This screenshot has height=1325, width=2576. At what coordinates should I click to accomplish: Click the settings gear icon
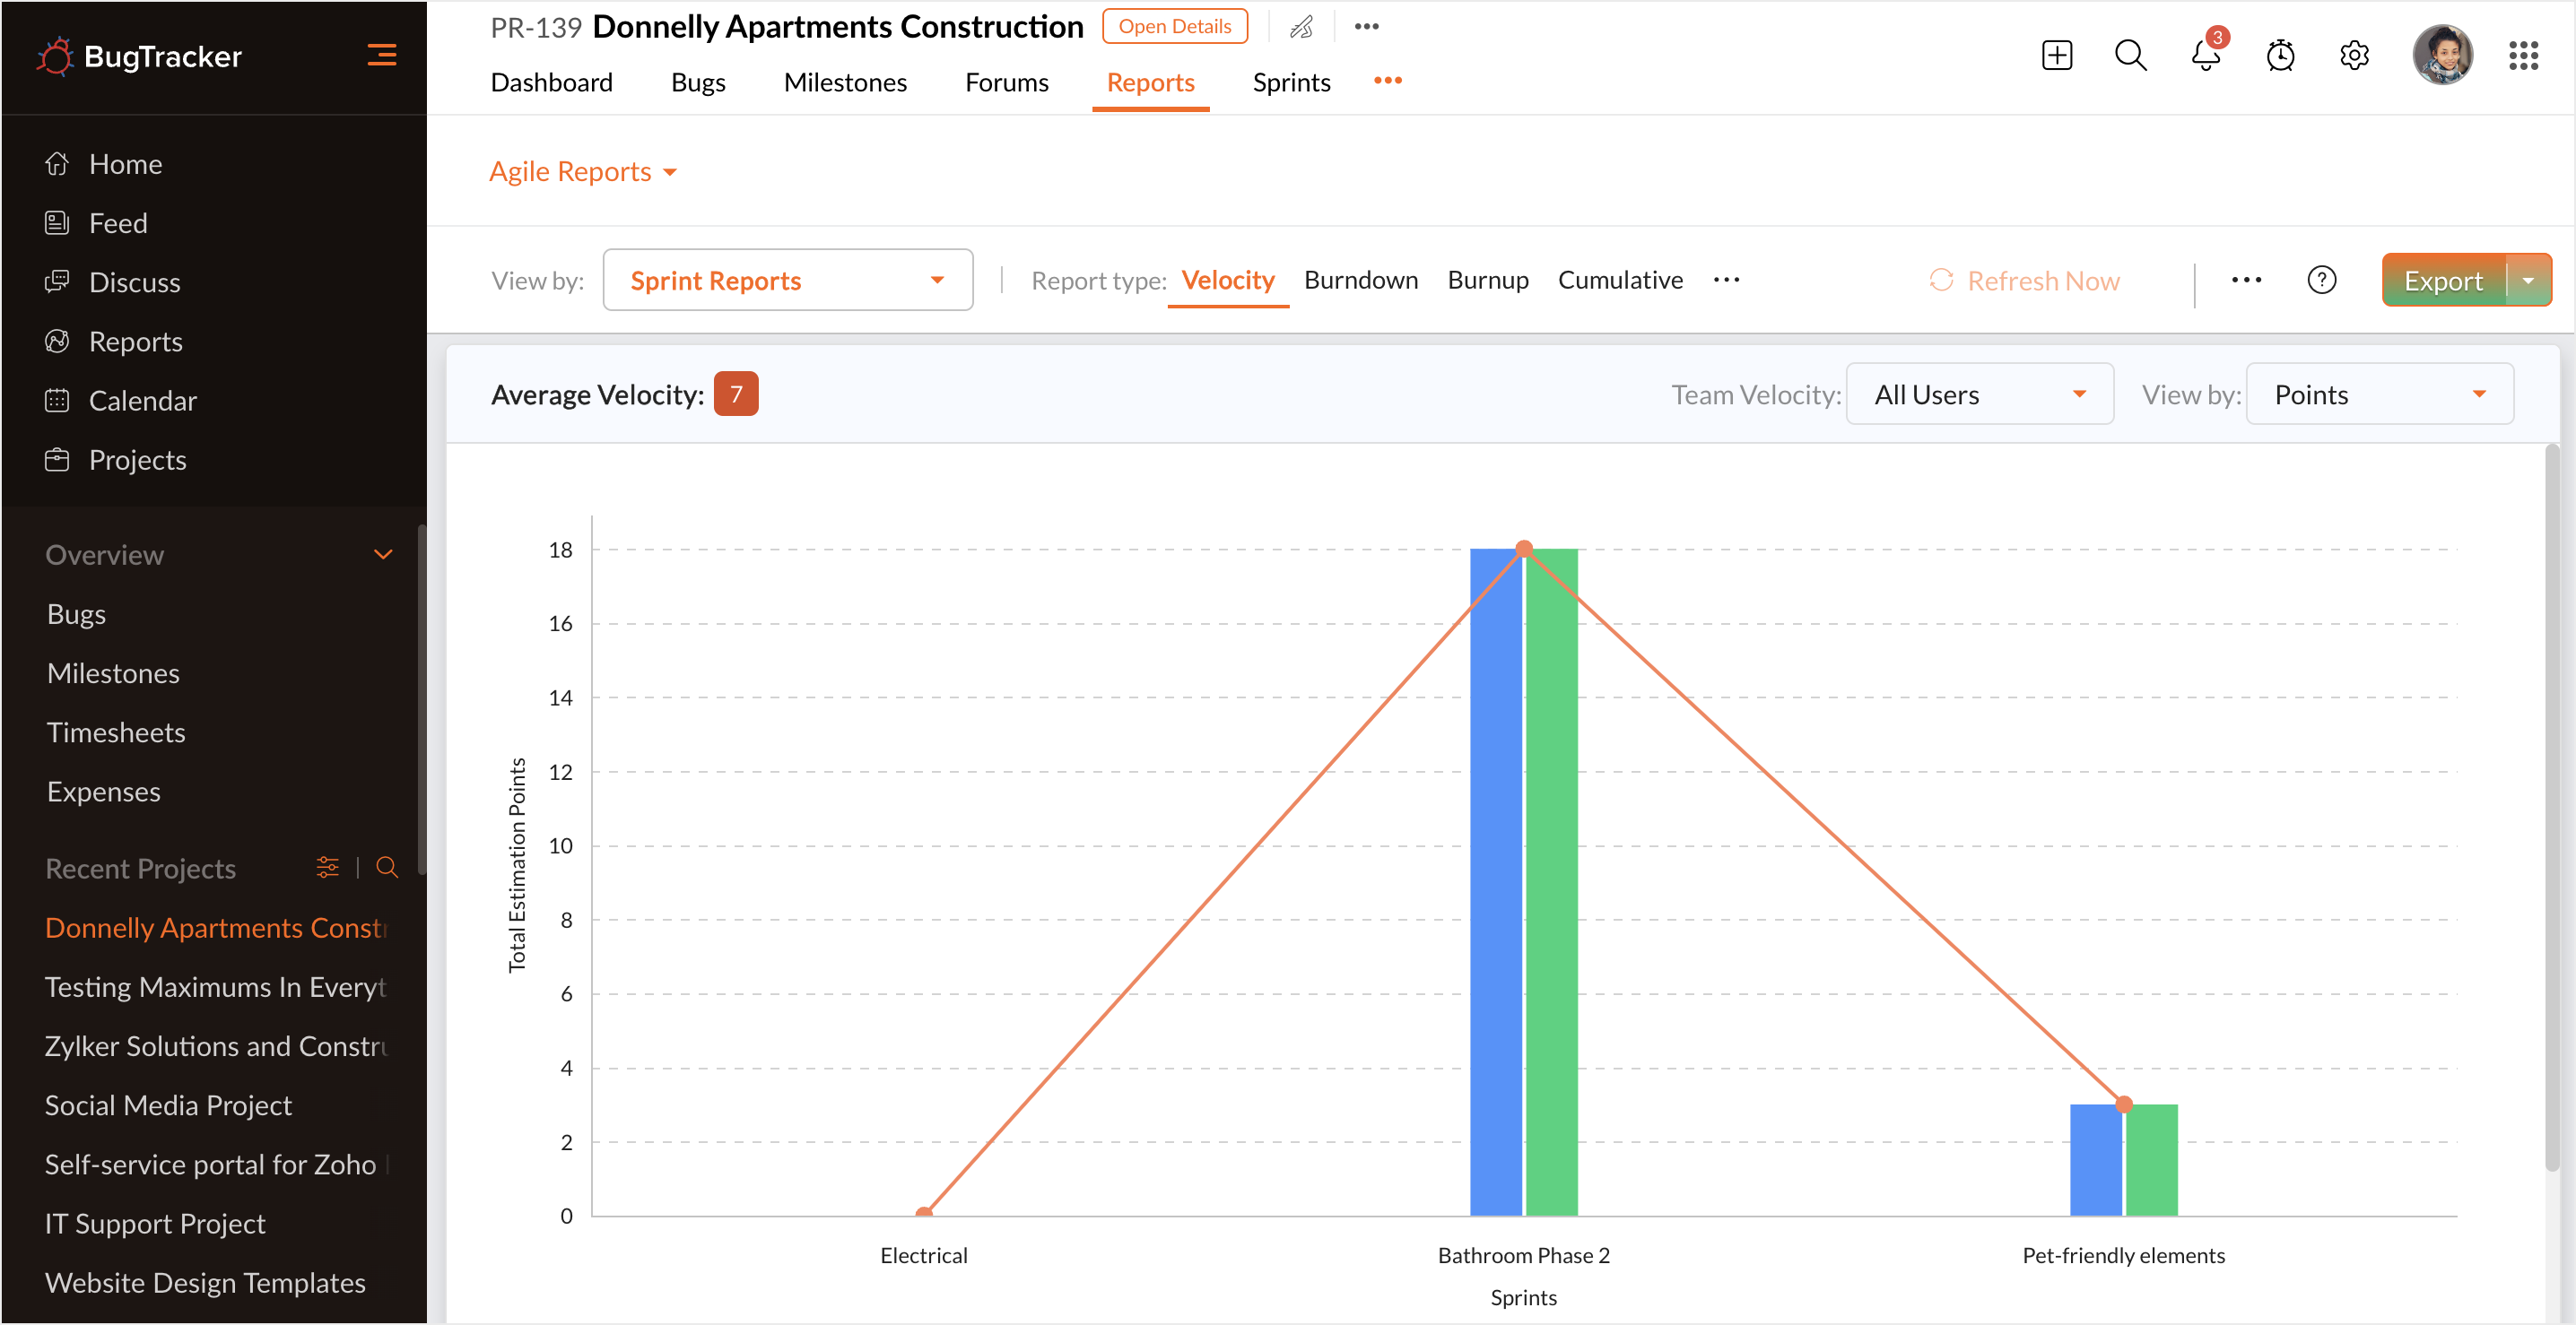[2354, 56]
